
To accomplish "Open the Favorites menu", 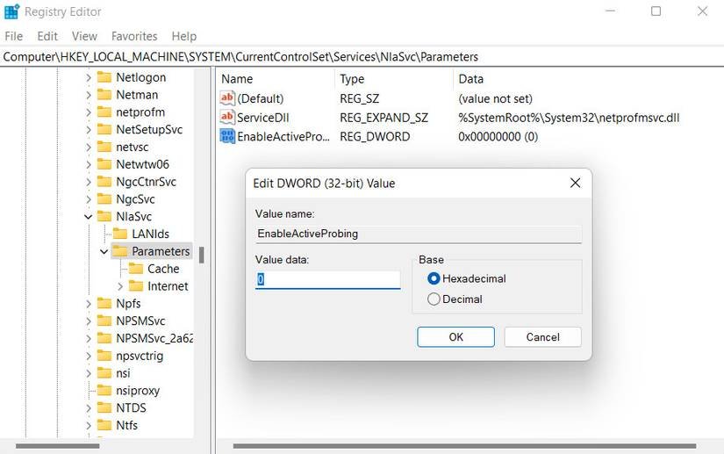I will 134,36.
